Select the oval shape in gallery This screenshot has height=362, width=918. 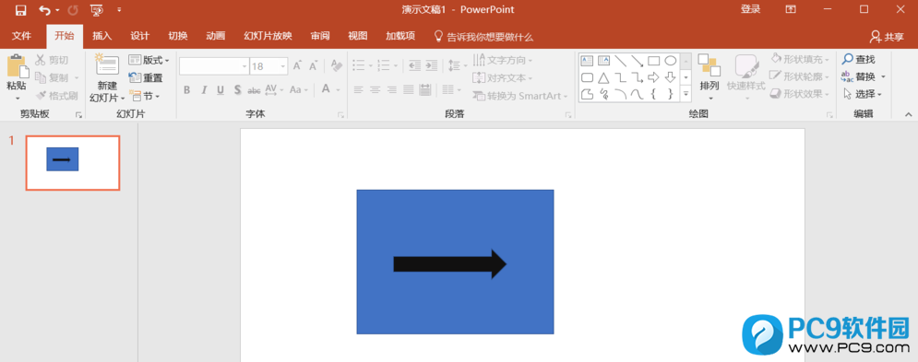pyautogui.click(x=671, y=61)
